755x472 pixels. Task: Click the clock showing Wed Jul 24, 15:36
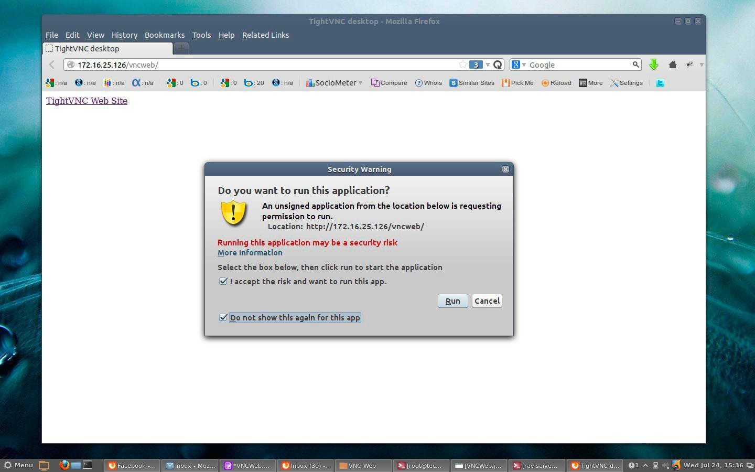click(x=713, y=465)
